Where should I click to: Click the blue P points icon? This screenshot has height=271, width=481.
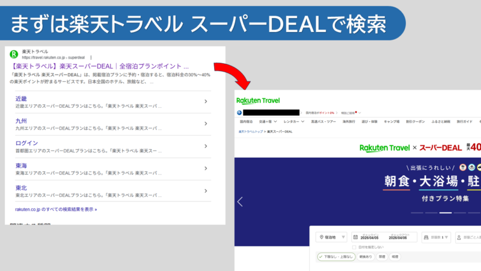click(239, 113)
